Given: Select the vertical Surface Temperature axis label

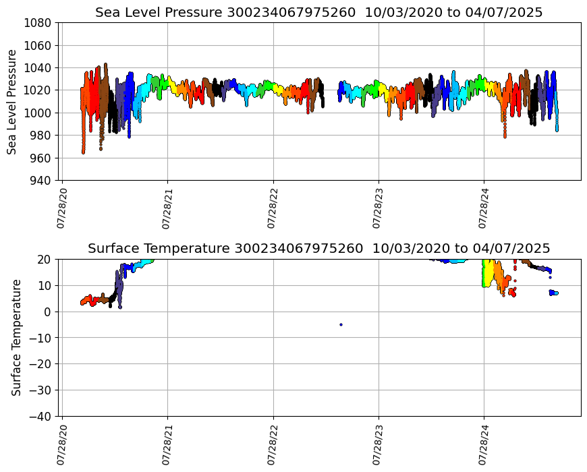Looking at the screenshot, I should [16, 337].
